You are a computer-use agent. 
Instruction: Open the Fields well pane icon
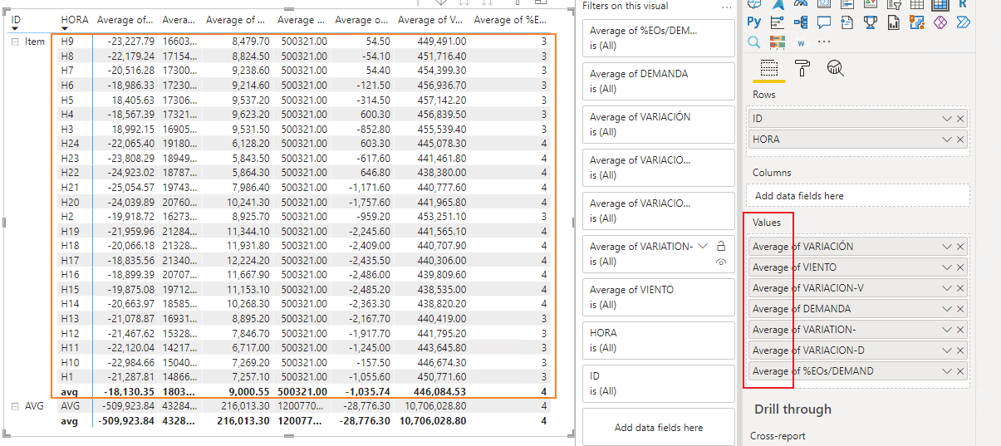coord(769,68)
